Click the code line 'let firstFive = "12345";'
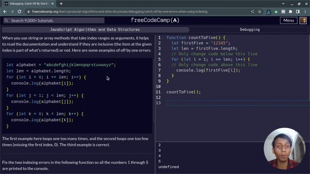The width and height of the screenshot is (310, 174). point(201,43)
